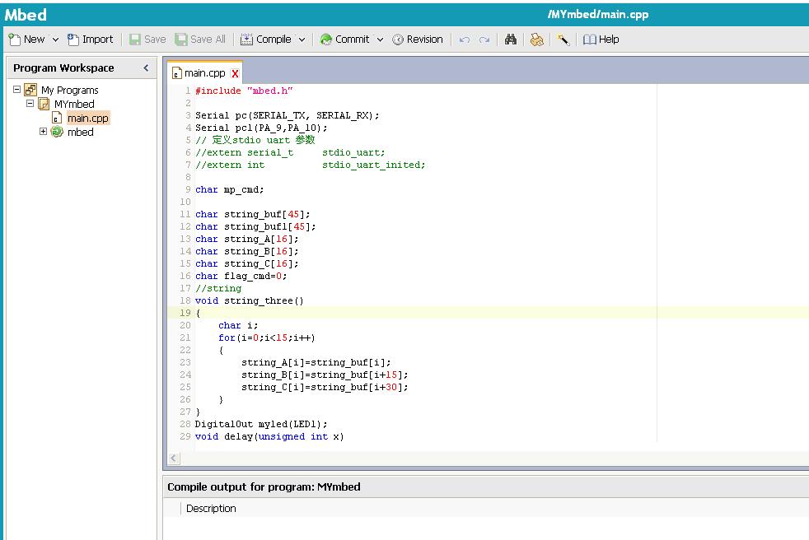Click the Compile button

[x=266, y=40]
